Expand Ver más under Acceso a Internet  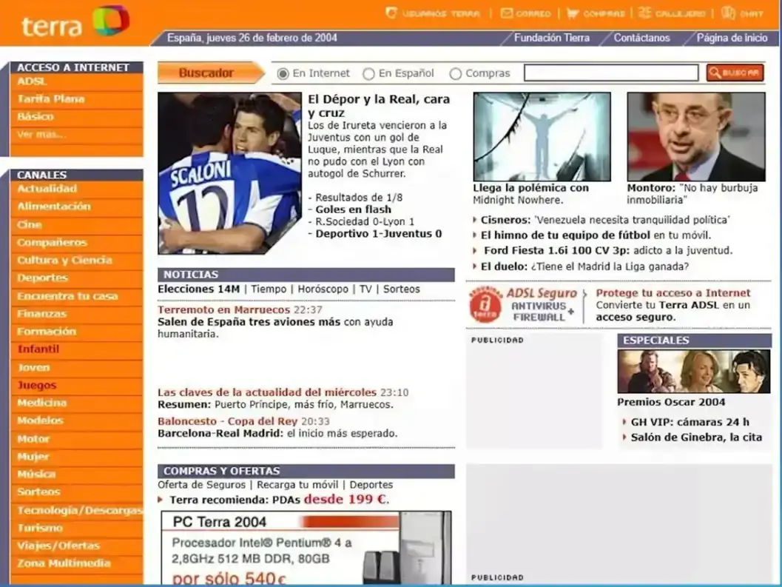41,134
